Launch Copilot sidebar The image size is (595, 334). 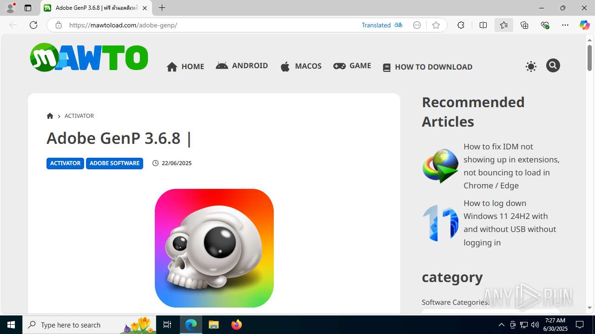pos(584,25)
